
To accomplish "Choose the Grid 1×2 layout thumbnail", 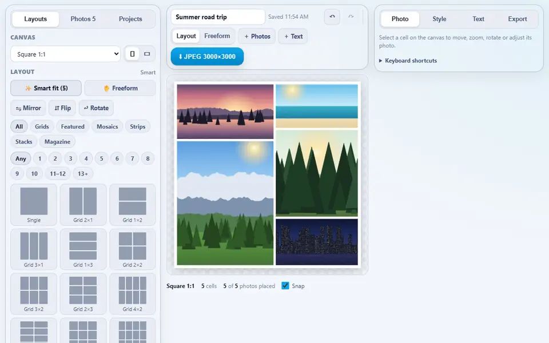I will point(132,205).
